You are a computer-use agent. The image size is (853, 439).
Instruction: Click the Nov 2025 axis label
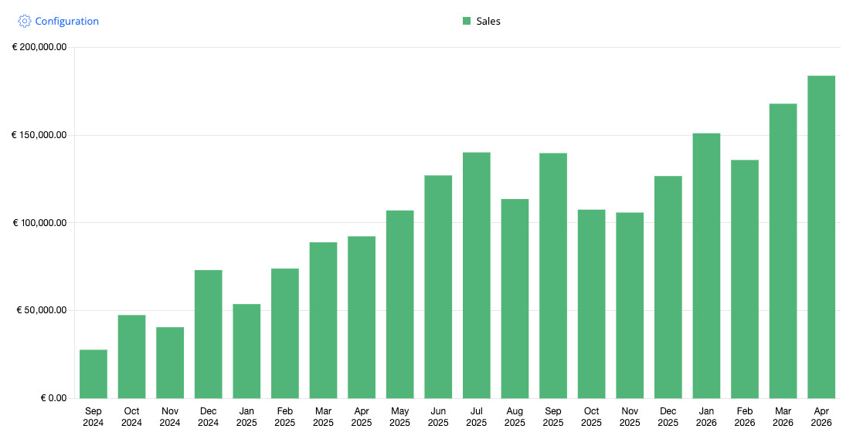pyautogui.click(x=630, y=417)
